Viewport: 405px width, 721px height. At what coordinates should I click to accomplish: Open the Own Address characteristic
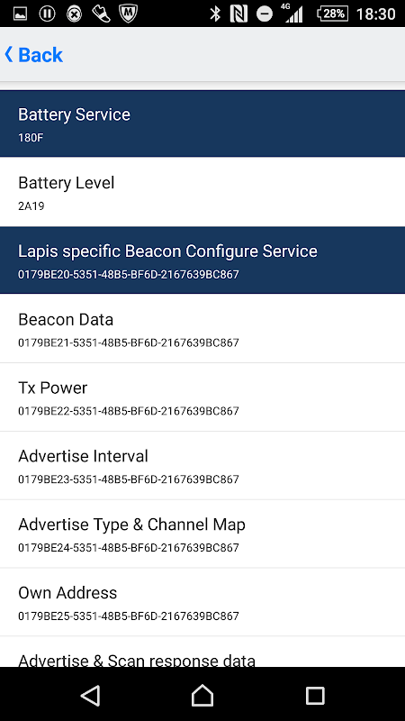[202, 602]
